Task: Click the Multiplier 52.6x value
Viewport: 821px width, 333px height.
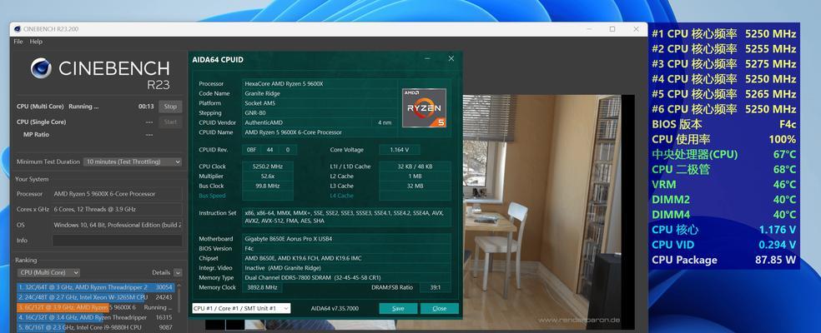Action: coord(268,176)
